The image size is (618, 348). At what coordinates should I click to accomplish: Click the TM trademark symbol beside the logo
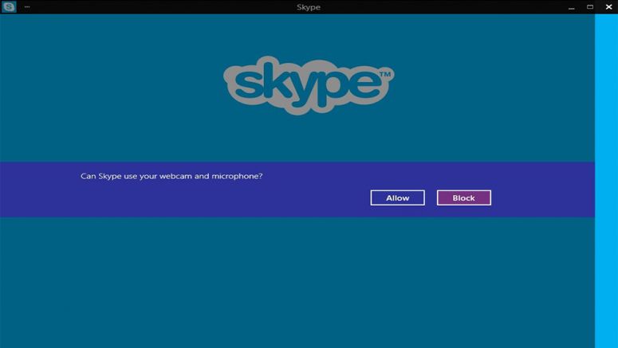(x=384, y=75)
